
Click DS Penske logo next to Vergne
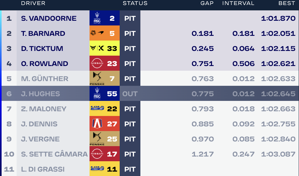(x=97, y=139)
